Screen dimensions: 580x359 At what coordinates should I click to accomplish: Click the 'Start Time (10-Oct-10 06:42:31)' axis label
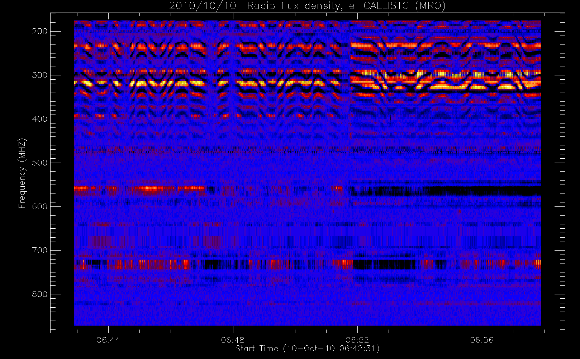[x=307, y=349]
